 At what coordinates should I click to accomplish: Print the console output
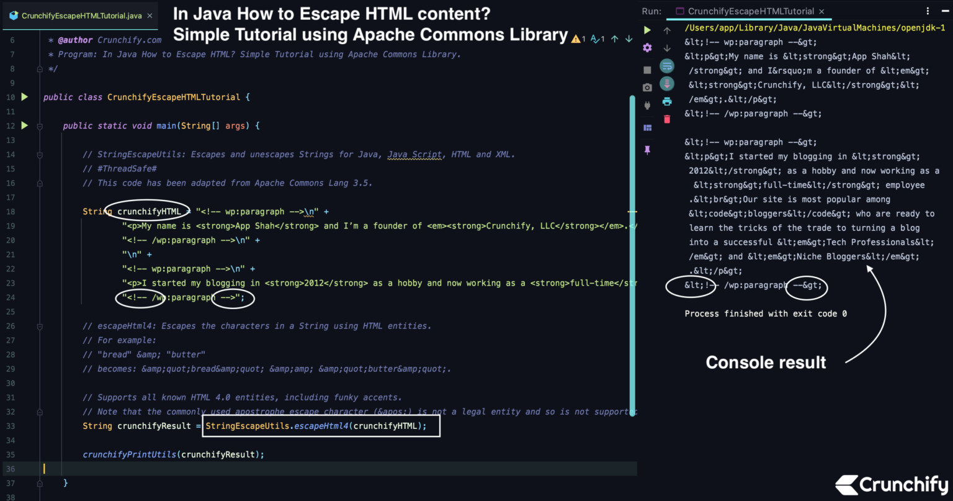point(667,101)
